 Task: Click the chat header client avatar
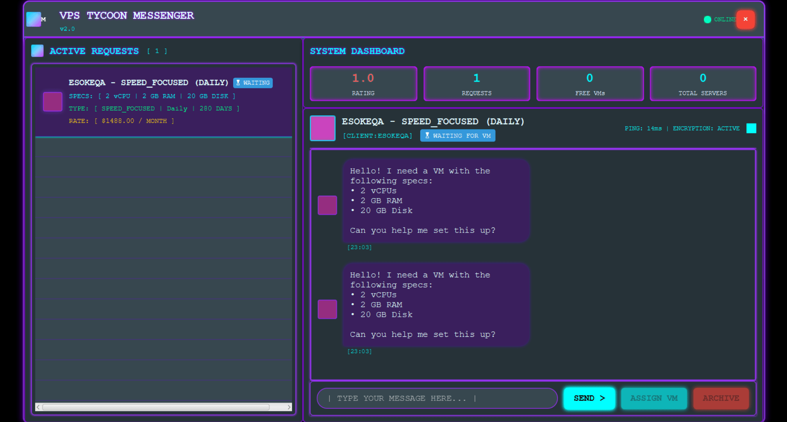[x=323, y=128]
